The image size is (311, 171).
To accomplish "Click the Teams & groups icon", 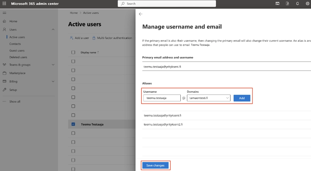I will pos(4,65).
